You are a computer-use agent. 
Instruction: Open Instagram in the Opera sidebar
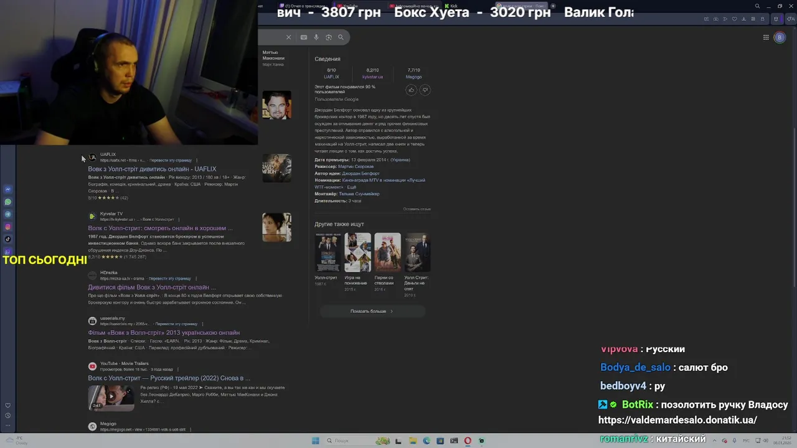click(8, 226)
